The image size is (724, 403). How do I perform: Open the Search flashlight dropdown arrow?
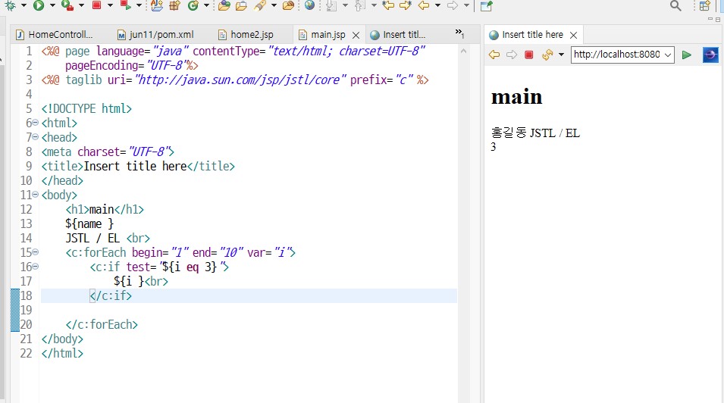(274, 5)
